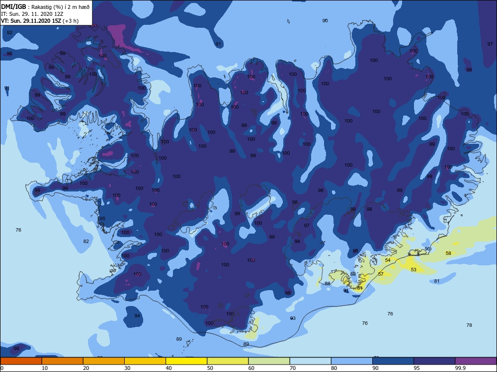Pick the 40–50 bright yellow legend swatch
The width and height of the screenshot is (497, 372).
coord(186,361)
